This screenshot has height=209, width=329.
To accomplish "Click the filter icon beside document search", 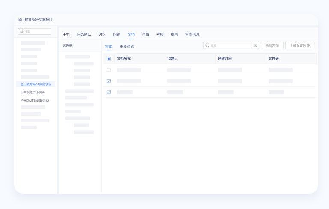I will 255,45.
